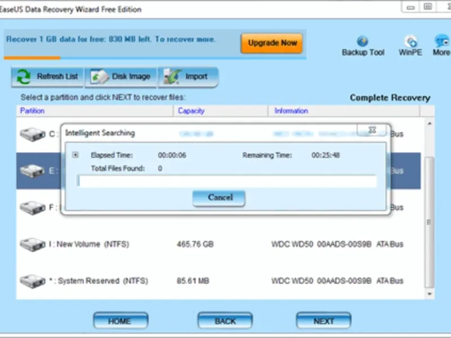Viewport: 451px width, 338px height.
Task: Sort by the Information column header
Action: [344, 111]
